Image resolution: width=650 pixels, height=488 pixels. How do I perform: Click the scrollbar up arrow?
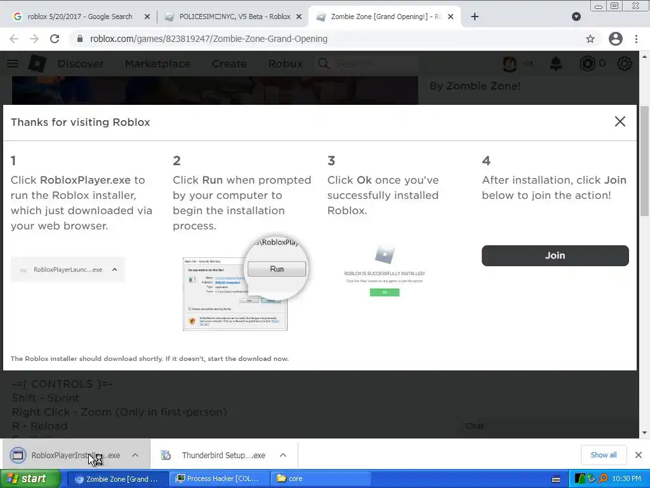(644, 57)
